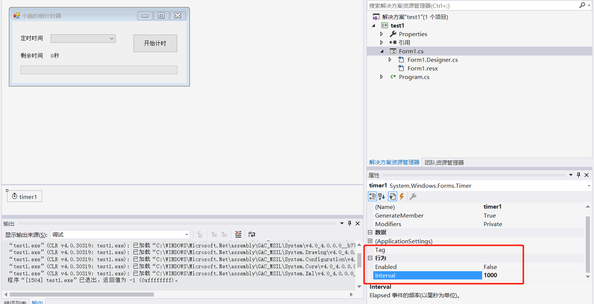This screenshot has width=594, height=304.
Task: Select the 输出 tab at the bottom
Action: tap(37, 302)
